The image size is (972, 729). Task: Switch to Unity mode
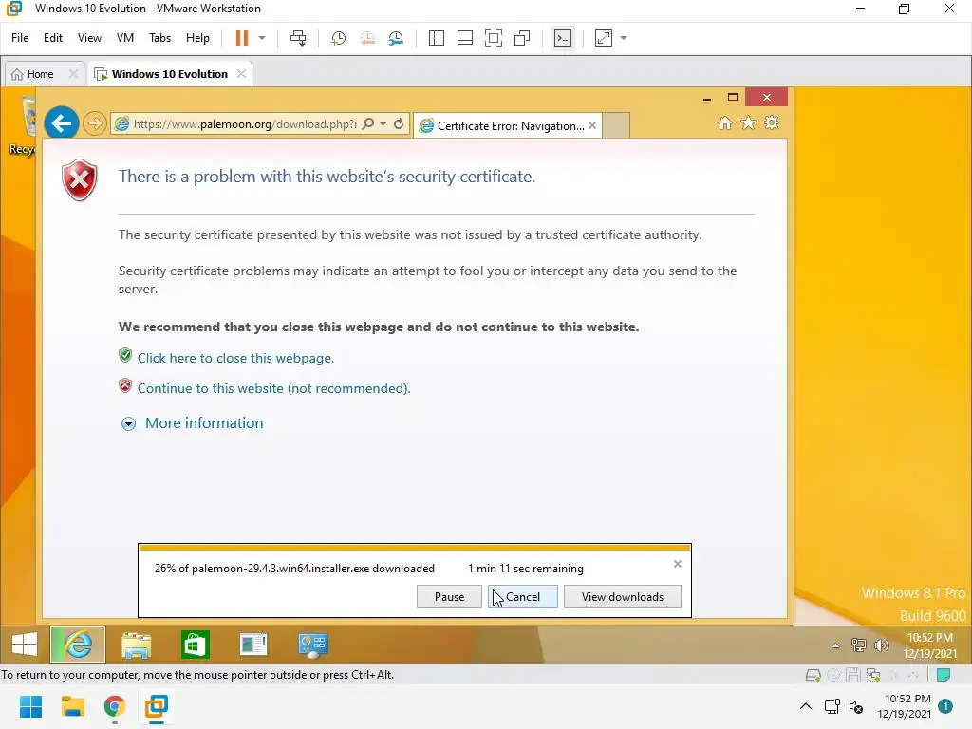523,38
